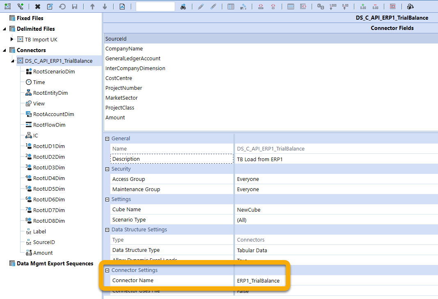Screen dimensions: 438x299
Task: Move selected item down with arrow icon
Action: 105,7
